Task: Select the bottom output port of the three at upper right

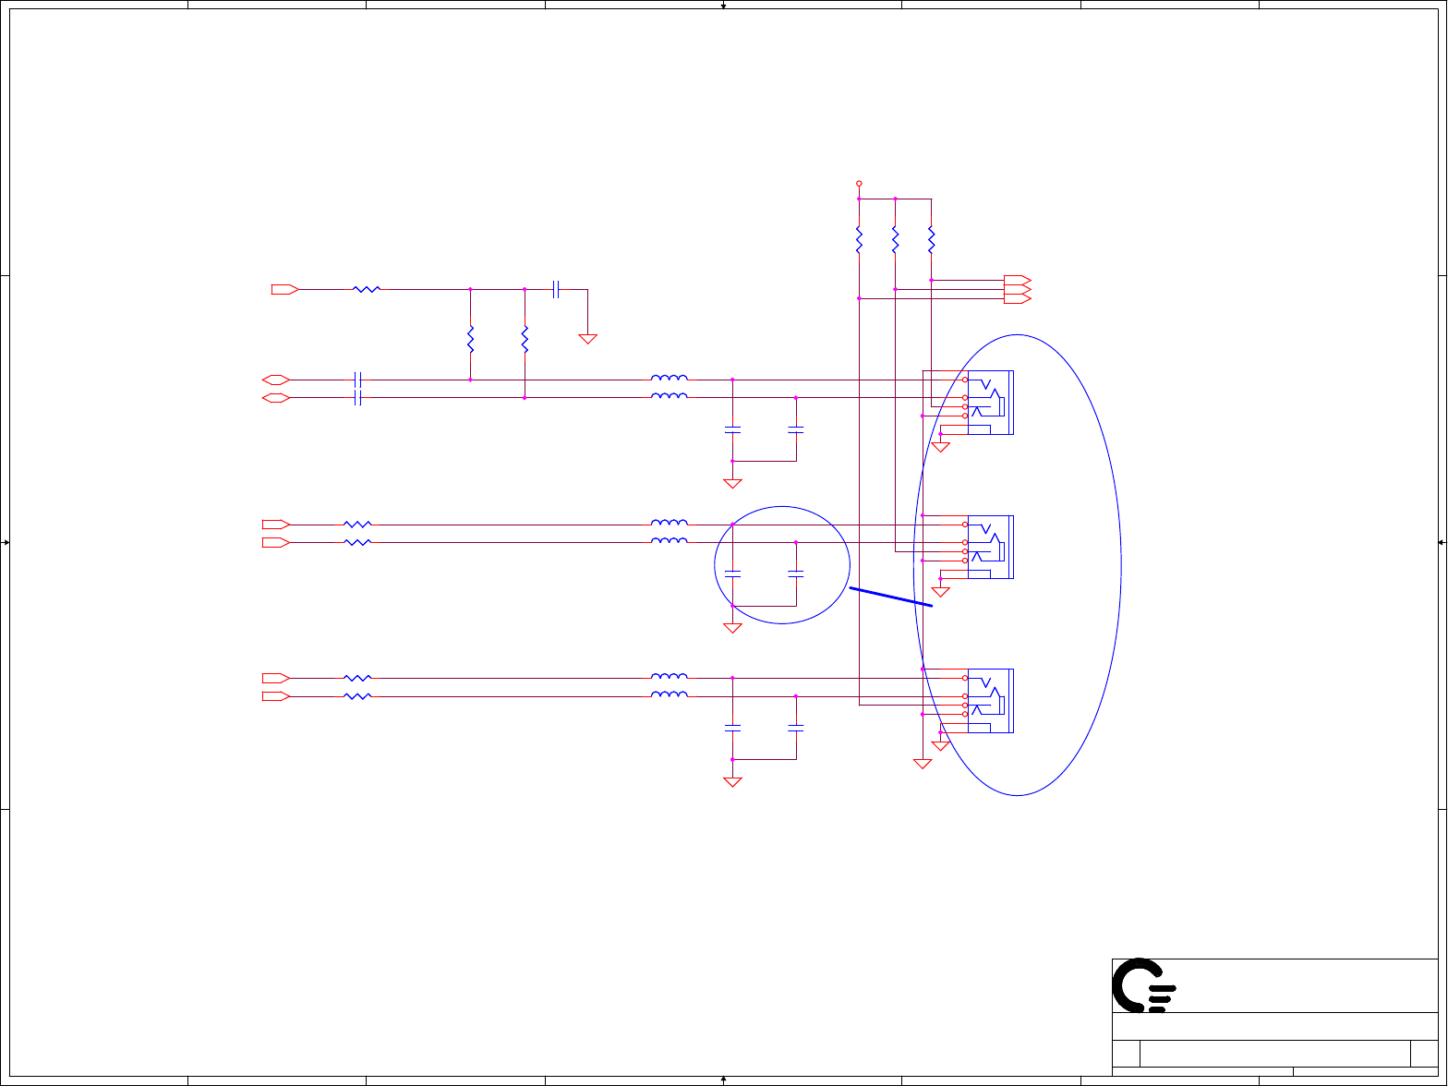Action: [1018, 298]
